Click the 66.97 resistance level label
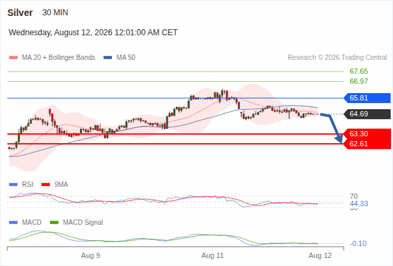This screenshot has height=266, width=393. click(x=358, y=81)
